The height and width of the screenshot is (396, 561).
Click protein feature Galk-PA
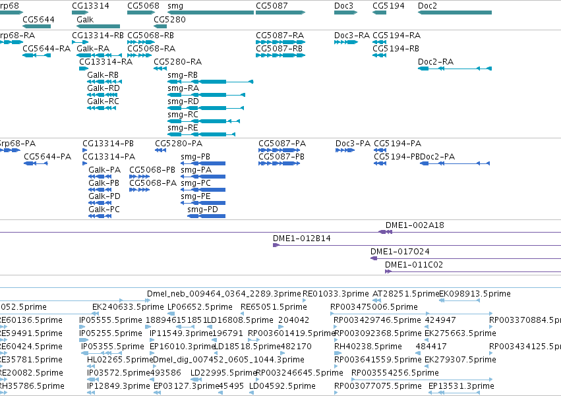coord(100,177)
